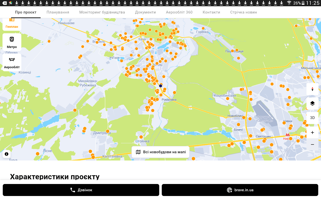Open the Аерообліт drone view
Viewport: 321px width, 200px height.
(12, 62)
